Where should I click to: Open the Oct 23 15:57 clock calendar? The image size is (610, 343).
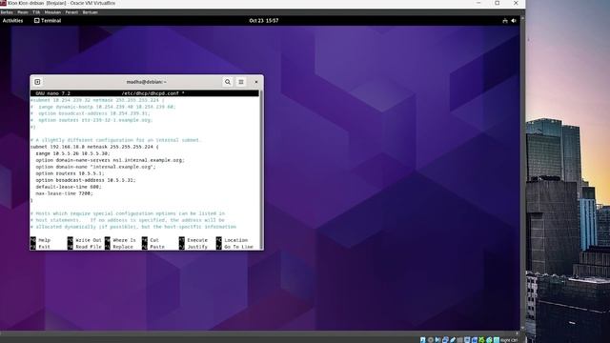point(264,21)
